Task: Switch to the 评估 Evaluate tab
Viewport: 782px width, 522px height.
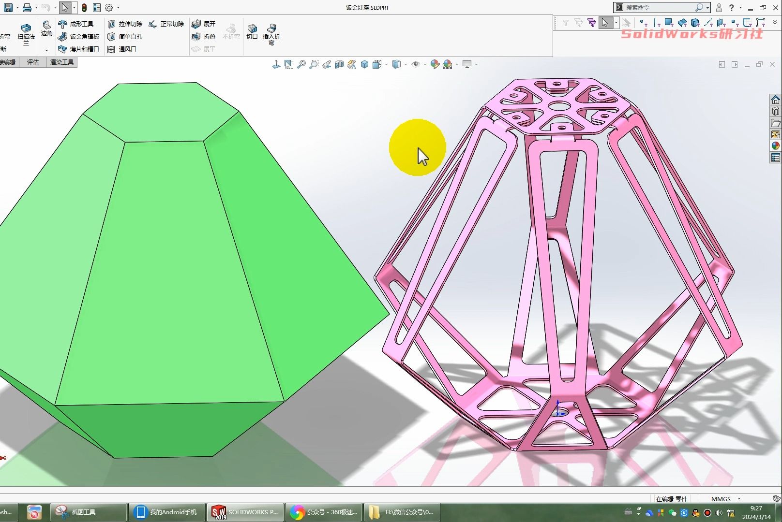Action: click(x=32, y=62)
